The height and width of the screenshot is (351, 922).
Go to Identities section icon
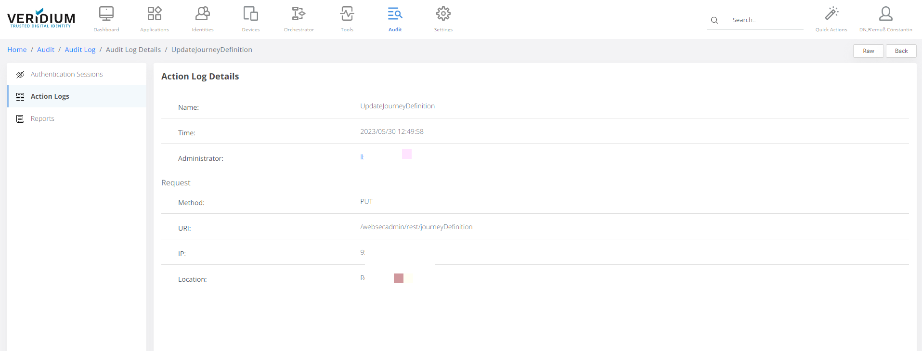point(203,14)
